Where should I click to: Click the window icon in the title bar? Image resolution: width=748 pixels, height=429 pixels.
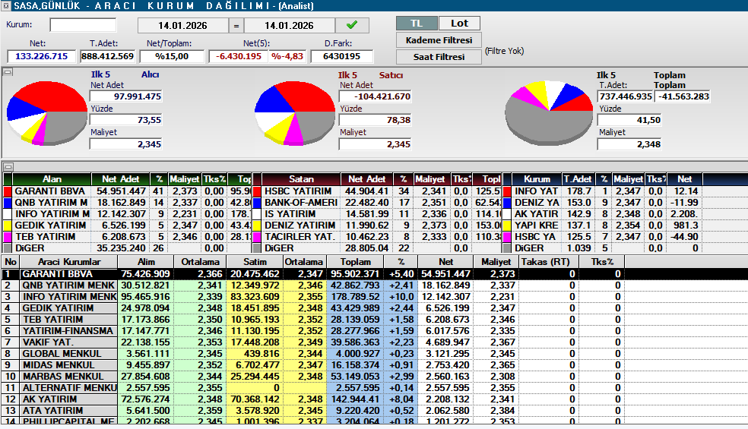[7, 6]
